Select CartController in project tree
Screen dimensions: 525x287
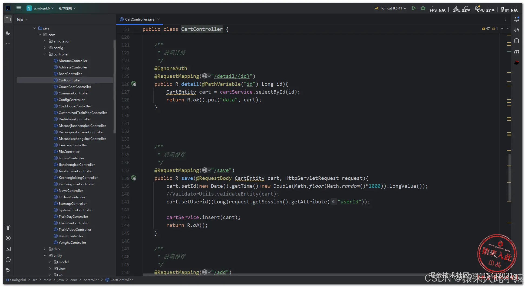pos(70,80)
